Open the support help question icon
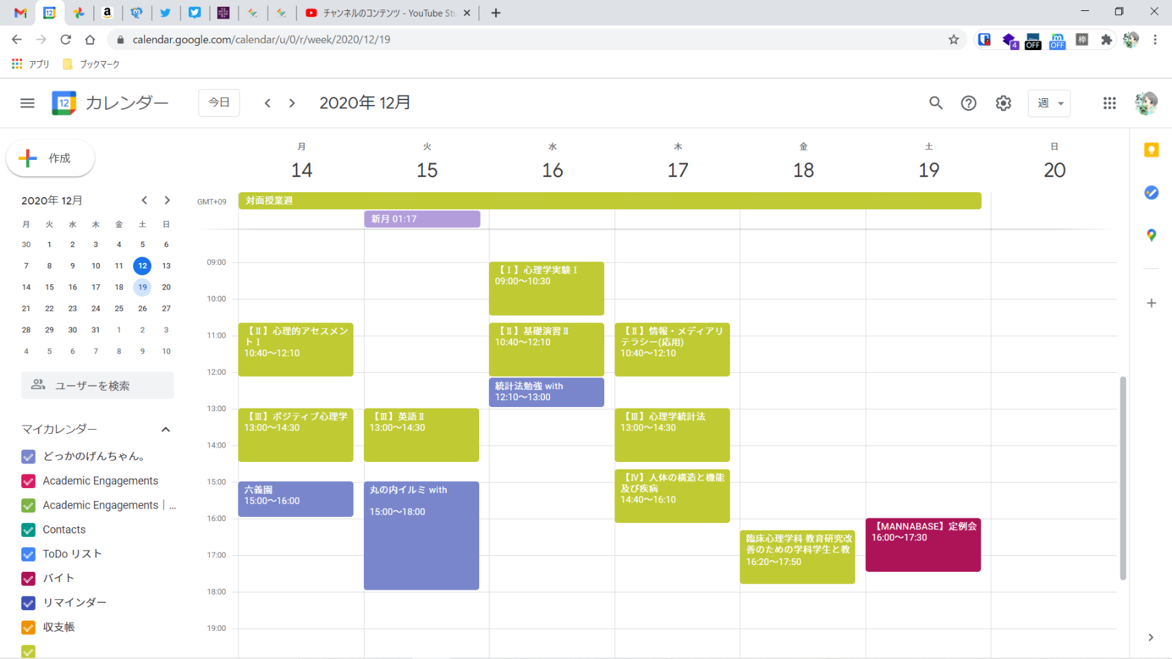Screen dimensions: 1172x659 (968, 103)
